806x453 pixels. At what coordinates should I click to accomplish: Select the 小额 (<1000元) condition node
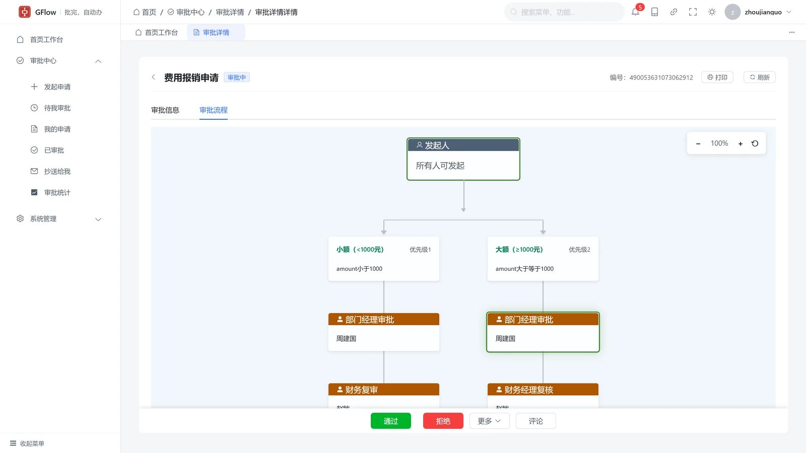click(384, 259)
